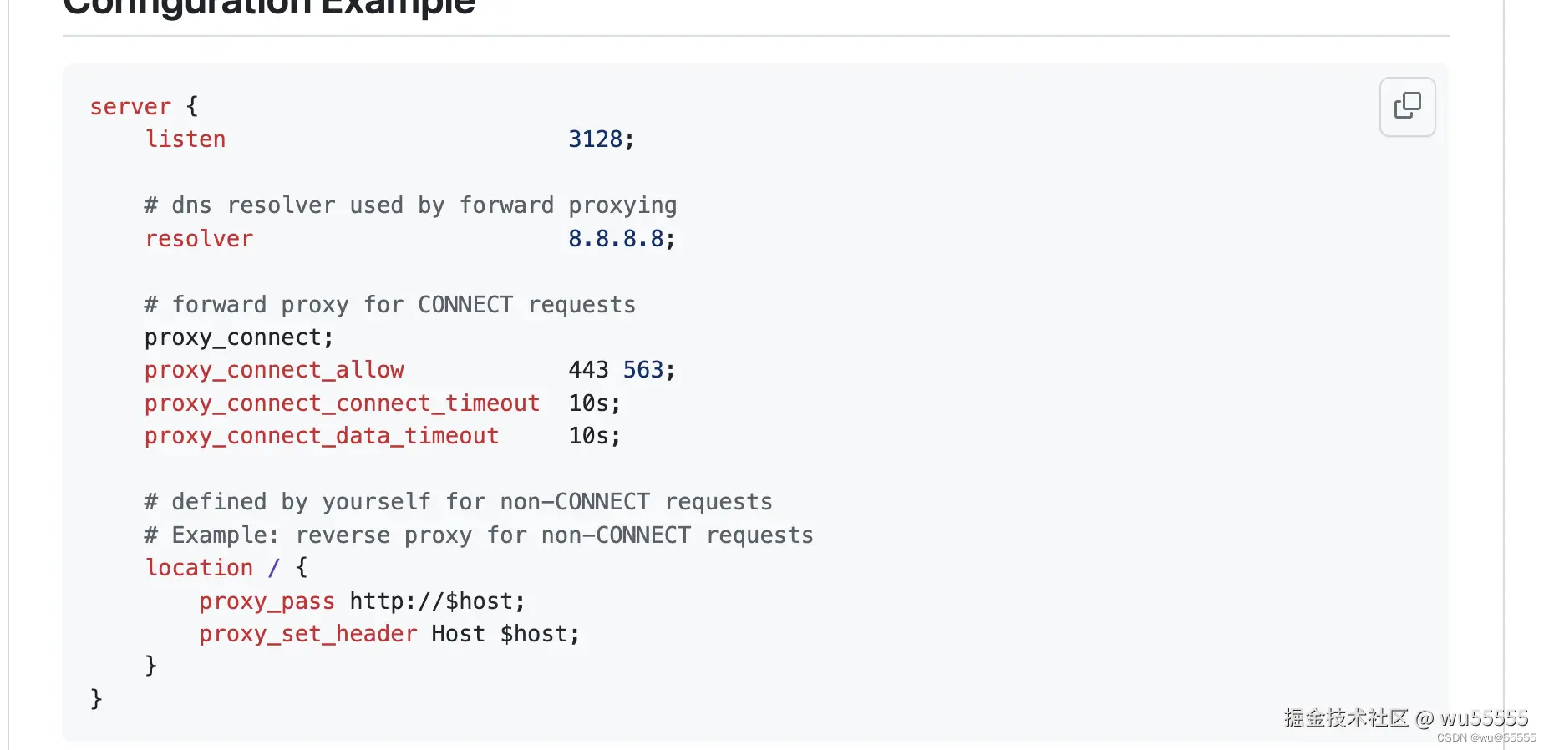The width and height of the screenshot is (1549, 750).
Task: Click the "server" keyword in the code
Action: click(130, 107)
